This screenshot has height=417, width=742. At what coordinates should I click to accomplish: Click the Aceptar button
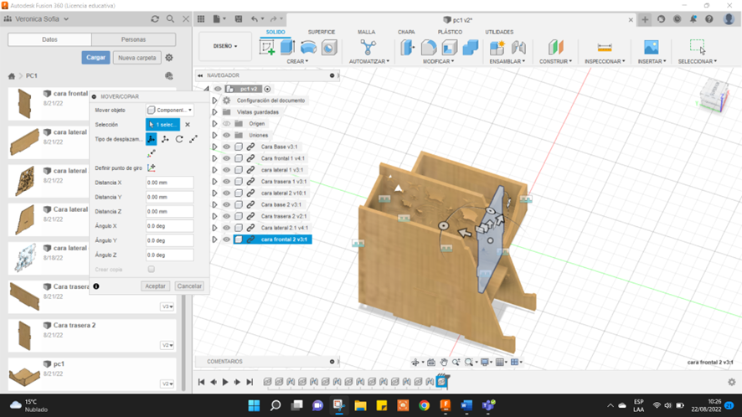coord(155,286)
